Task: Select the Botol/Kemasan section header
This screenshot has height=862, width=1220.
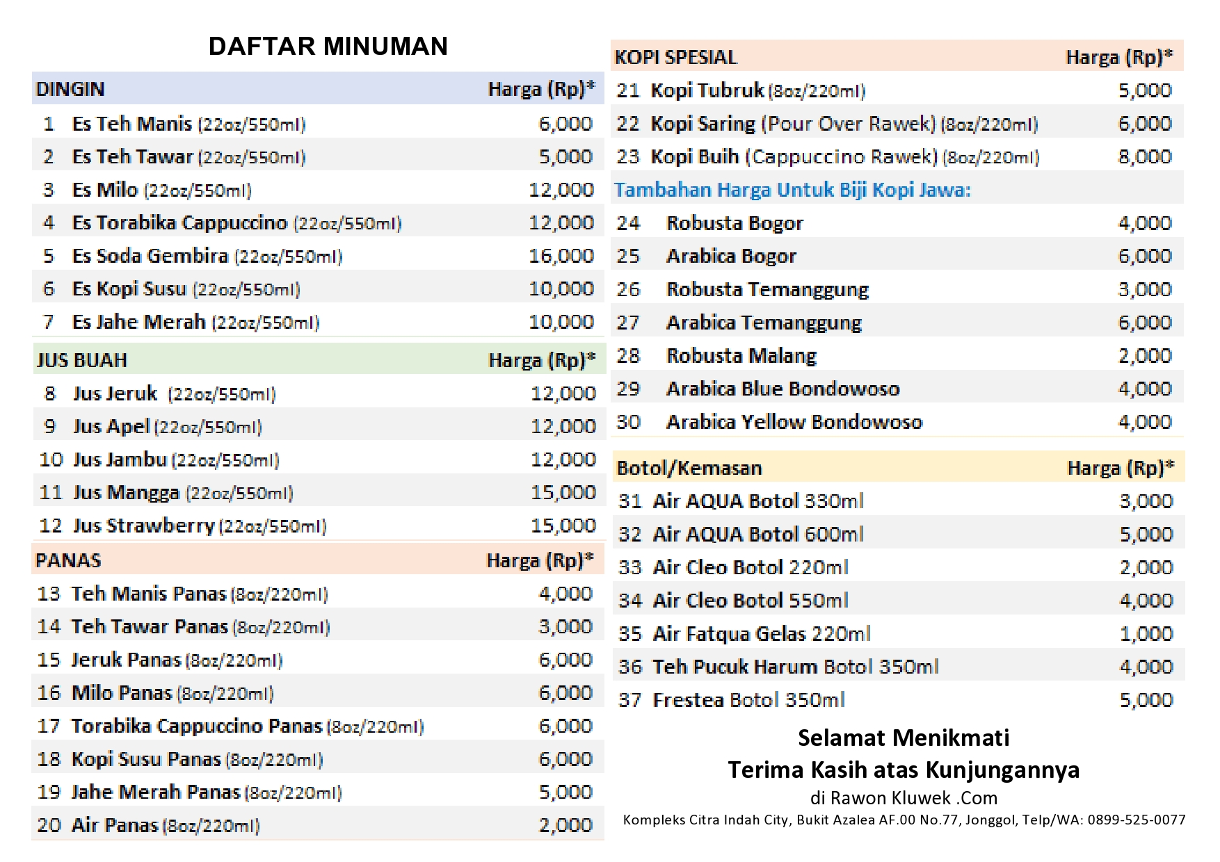Action: click(689, 468)
